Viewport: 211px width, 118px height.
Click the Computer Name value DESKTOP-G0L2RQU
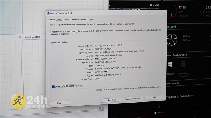tap(103, 49)
